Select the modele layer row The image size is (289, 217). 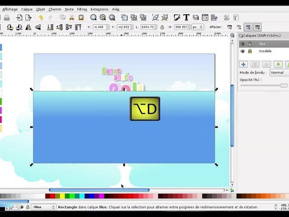pos(264,51)
